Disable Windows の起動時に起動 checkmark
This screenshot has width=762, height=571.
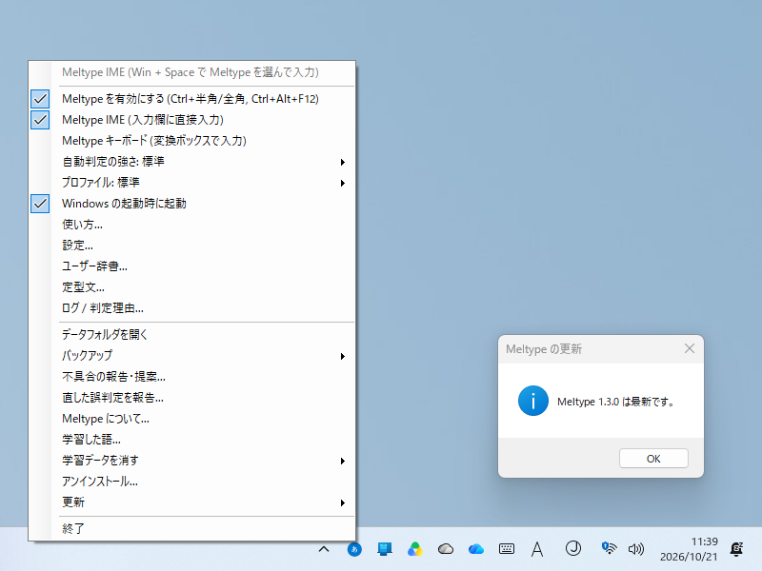40,204
